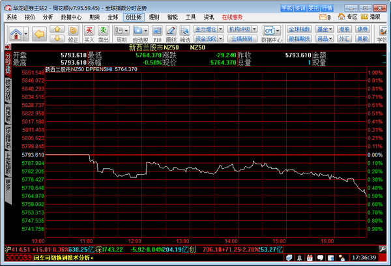Viewport: 391px width, 266px height.
Task: Click the orange up arrow button
Action: click(x=57, y=29)
